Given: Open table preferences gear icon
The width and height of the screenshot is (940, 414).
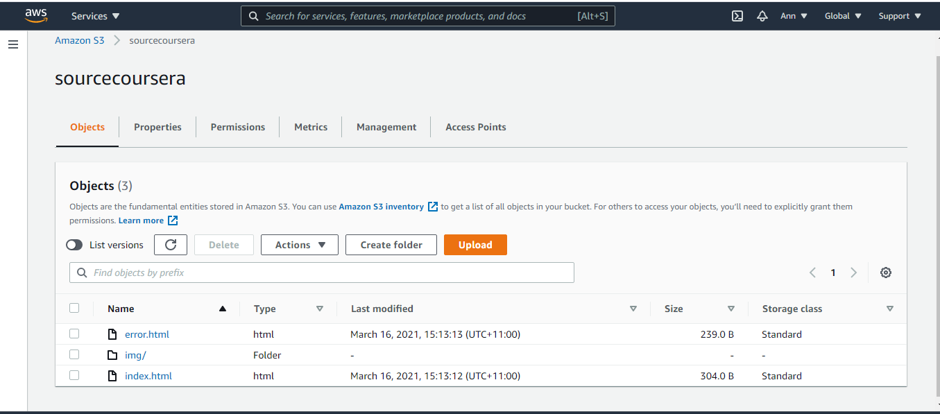Looking at the screenshot, I should pyautogui.click(x=885, y=273).
